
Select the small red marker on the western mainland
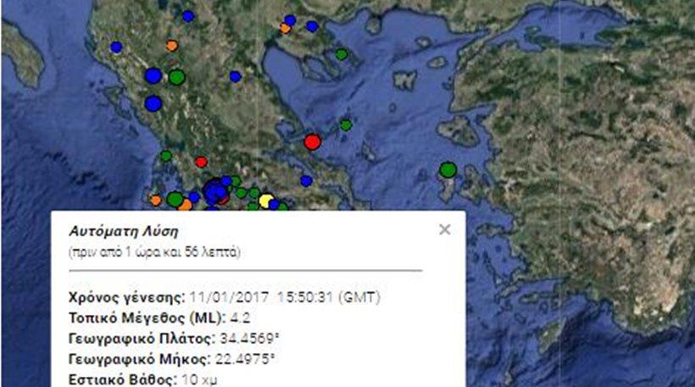tap(201, 162)
